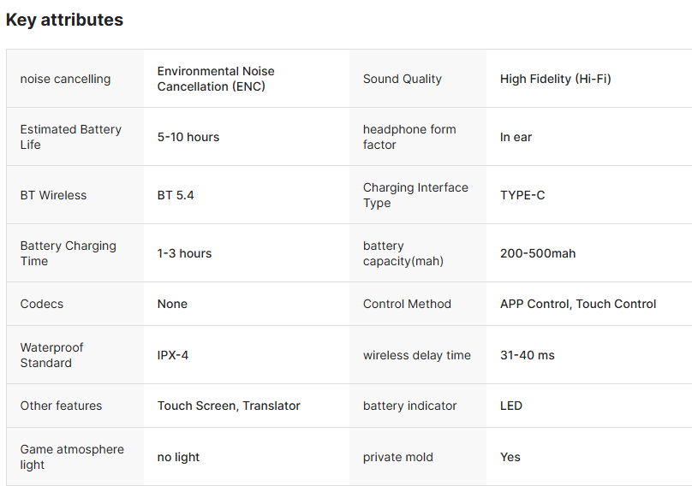Click the "5-10 hours" battery life value
The width and height of the screenshot is (692, 486).
pyautogui.click(x=188, y=137)
